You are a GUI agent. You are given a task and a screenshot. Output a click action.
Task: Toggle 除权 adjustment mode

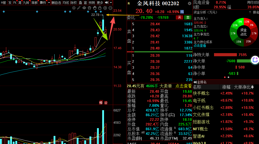point(74,3)
